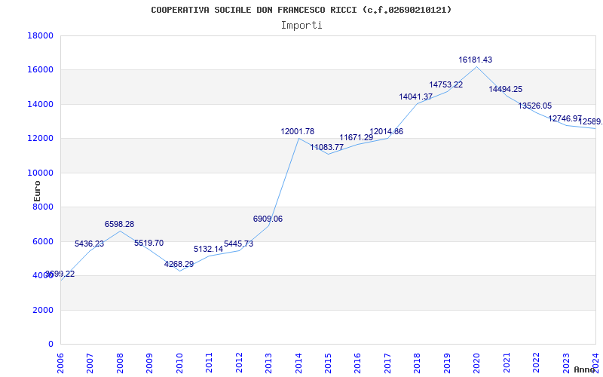Click the 8000 y-axis tick label
The image size is (603, 377).
pyautogui.click(x=43, y=207)
